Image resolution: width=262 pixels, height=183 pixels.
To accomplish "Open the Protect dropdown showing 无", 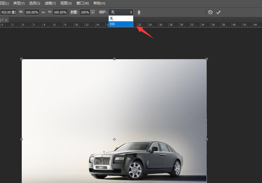I will coord(121,12).
